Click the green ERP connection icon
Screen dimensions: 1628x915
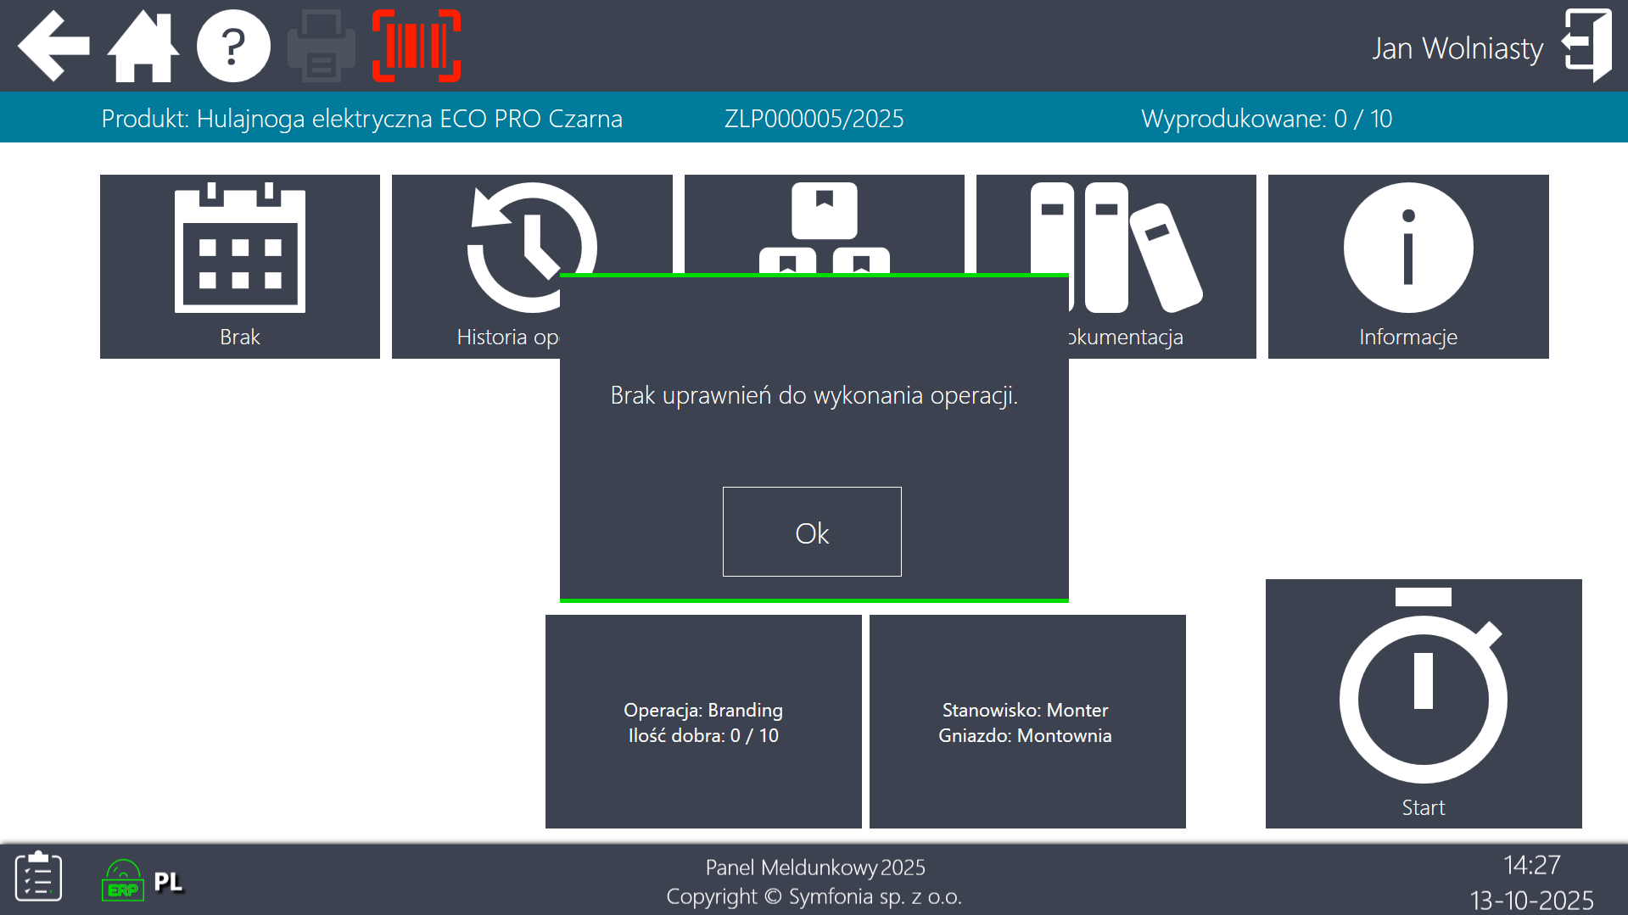tap(123, 880)
